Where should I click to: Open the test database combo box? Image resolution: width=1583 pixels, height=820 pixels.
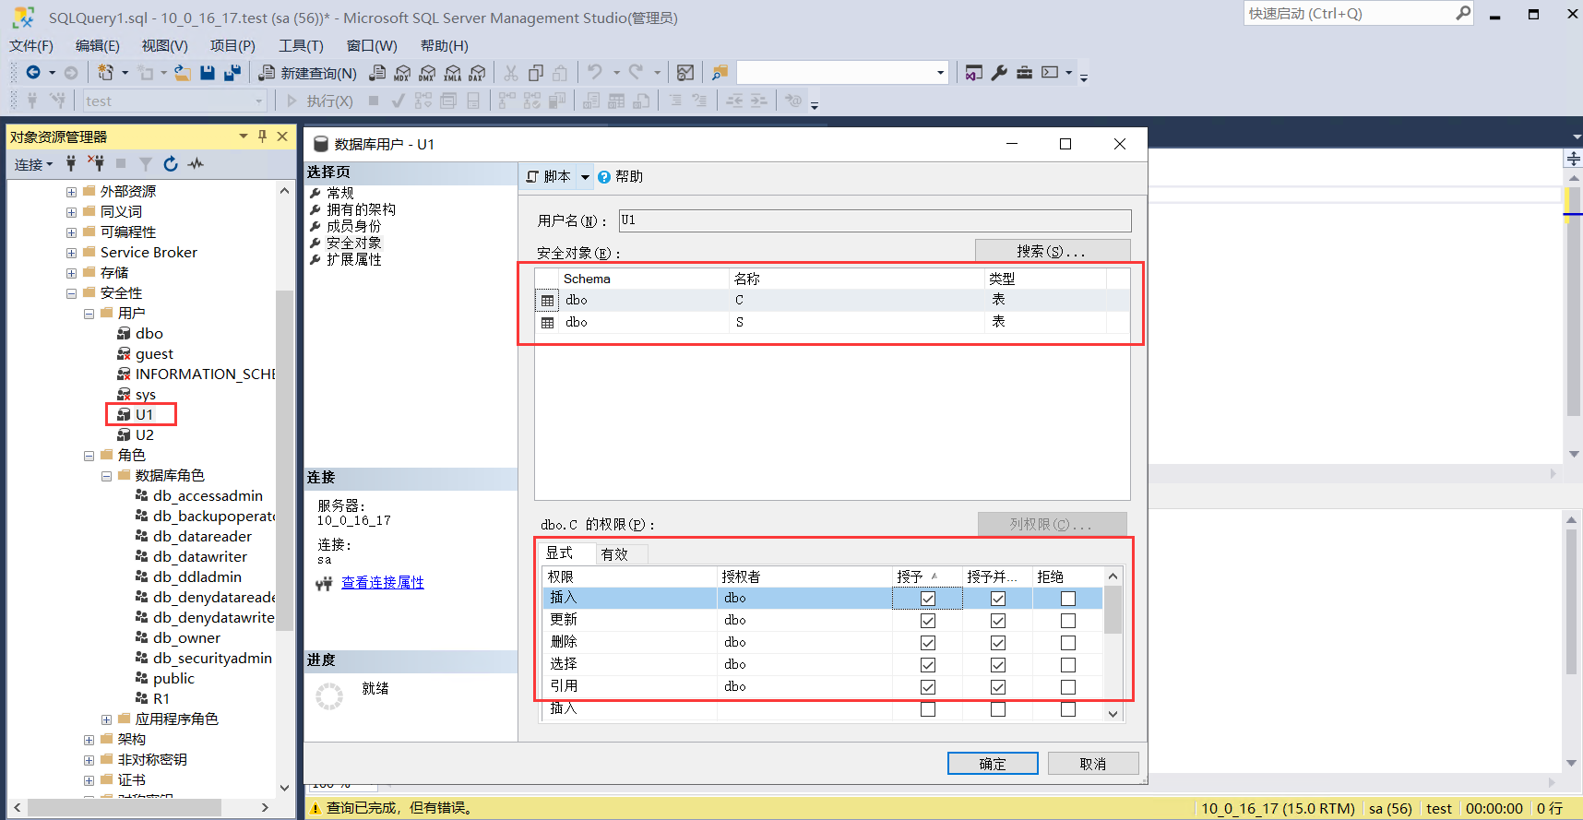174,101
